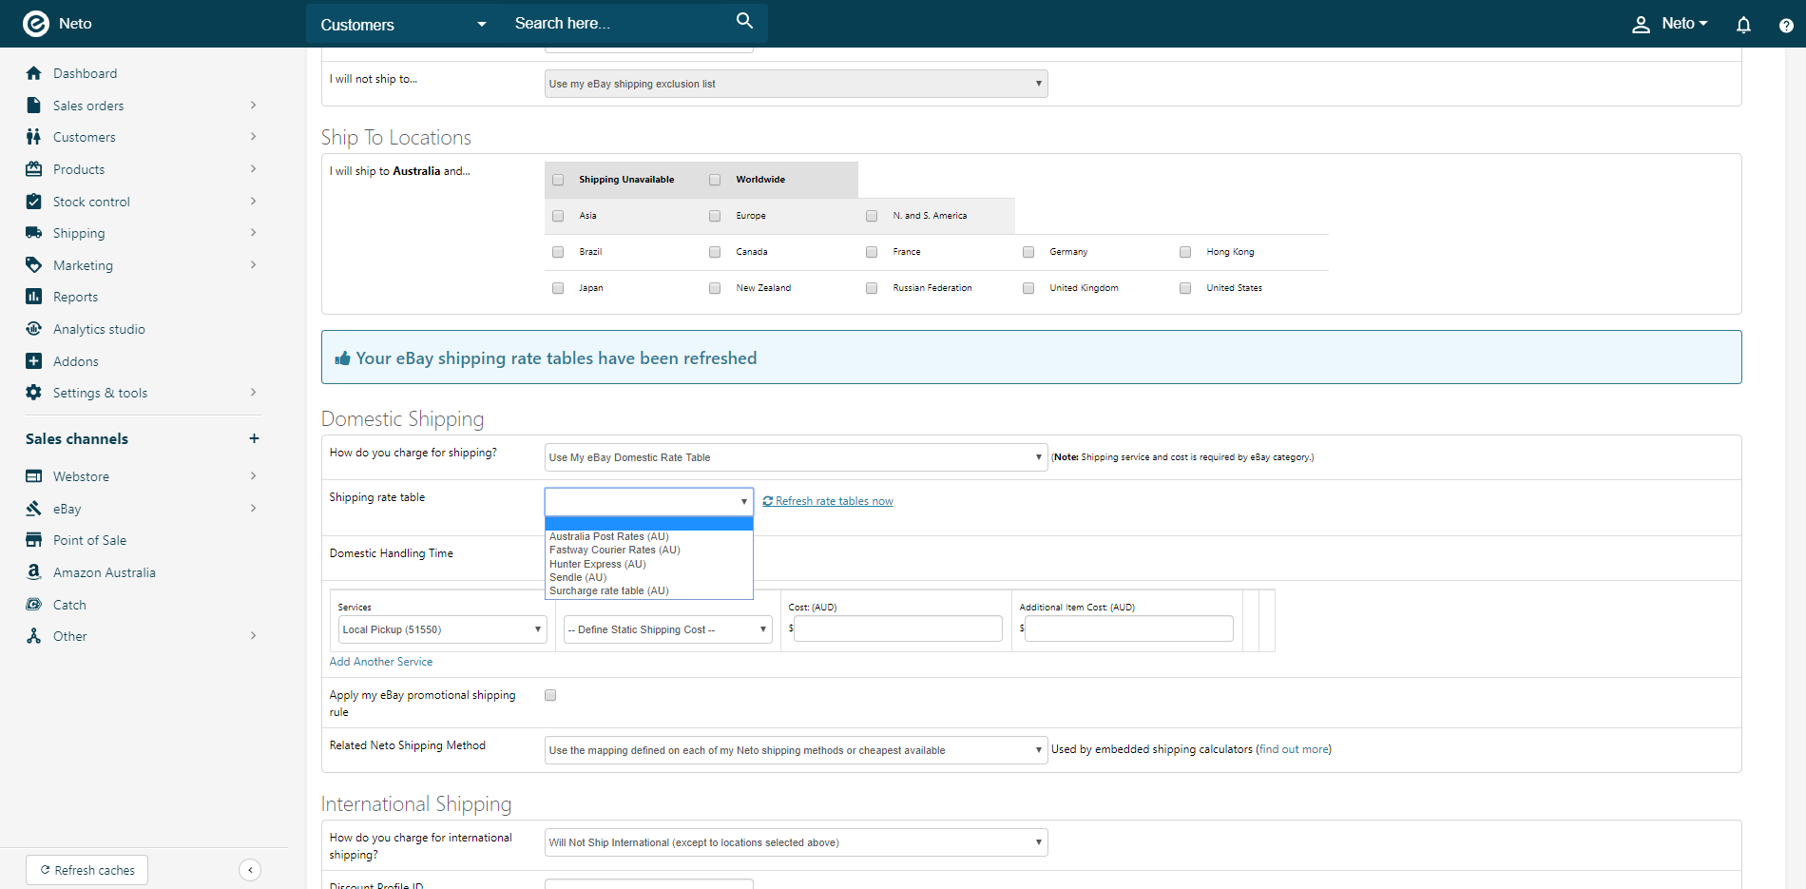The height and width of the screenshot is (889, 1806).
Task: Choose Hunter Express (AU) option
Action: pos(649,564)
